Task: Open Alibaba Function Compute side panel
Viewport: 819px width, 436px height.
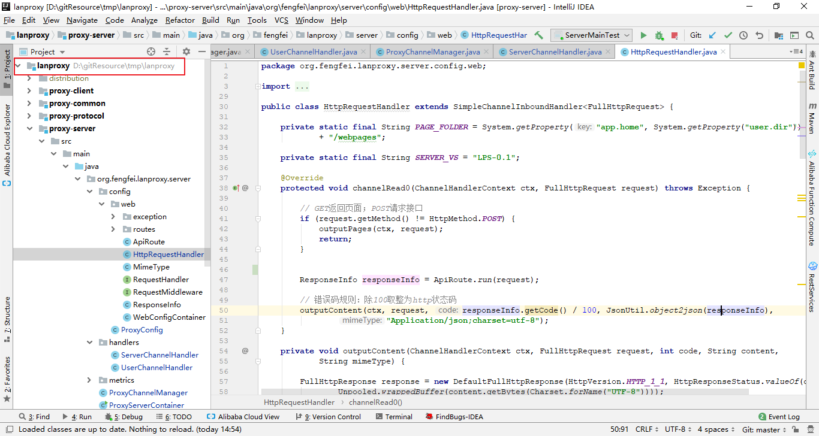Action: (x=812, y=198)
